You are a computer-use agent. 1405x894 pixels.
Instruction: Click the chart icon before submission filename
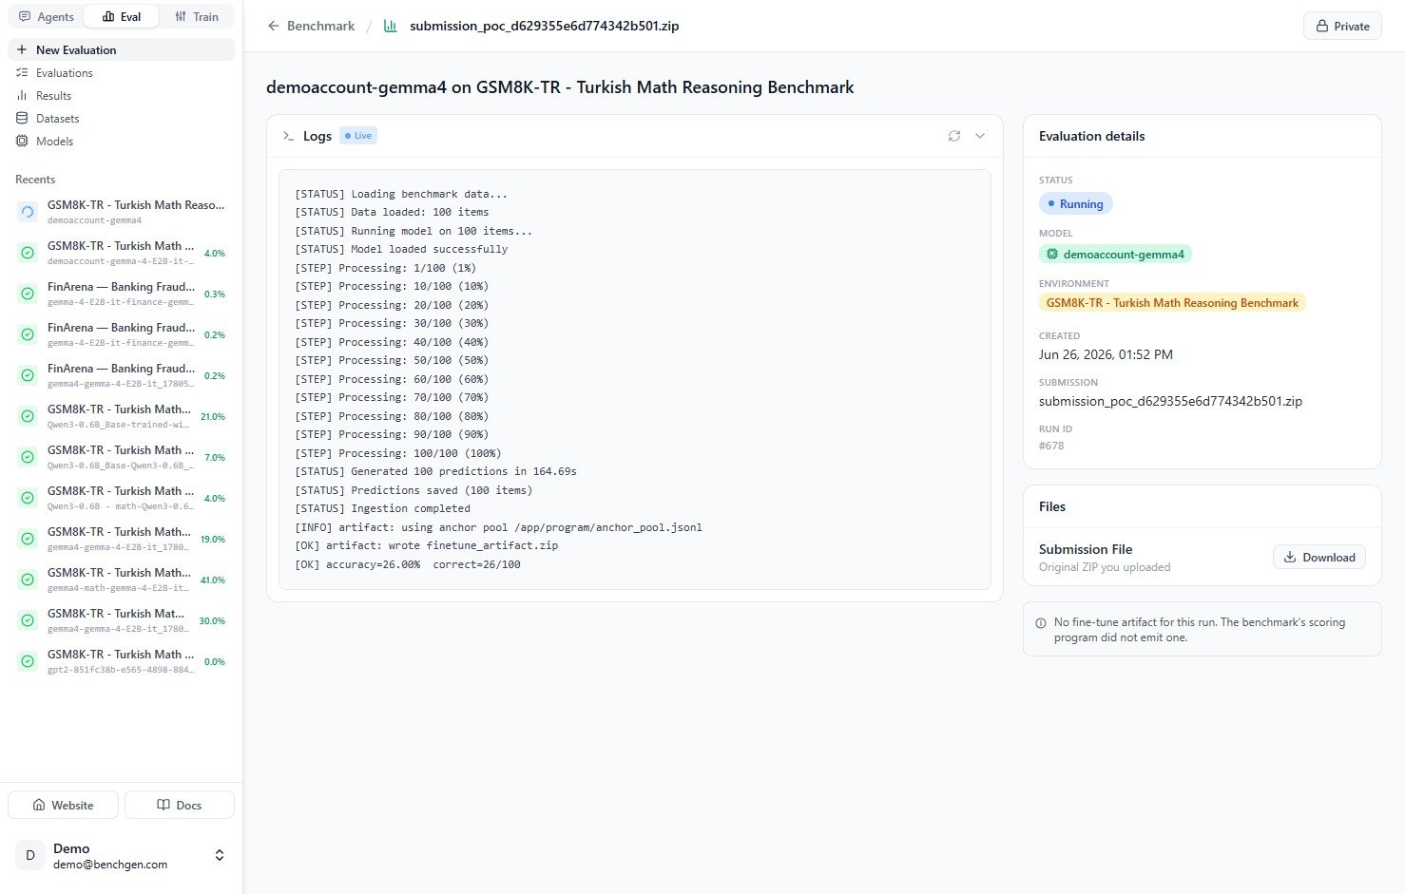(390, 26)
